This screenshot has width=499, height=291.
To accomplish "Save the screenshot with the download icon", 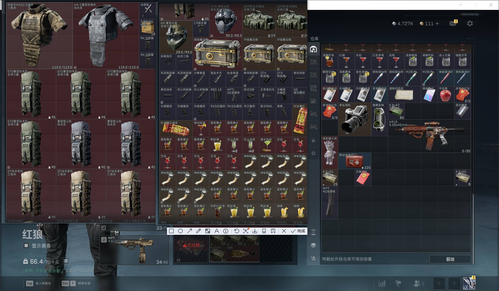I will (x=255, y=231).
